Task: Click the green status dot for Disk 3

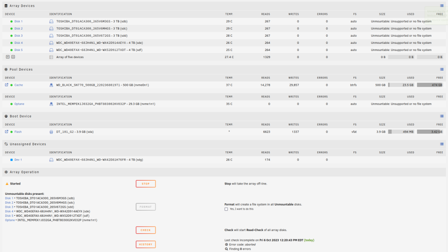Action: pos(12,36)
